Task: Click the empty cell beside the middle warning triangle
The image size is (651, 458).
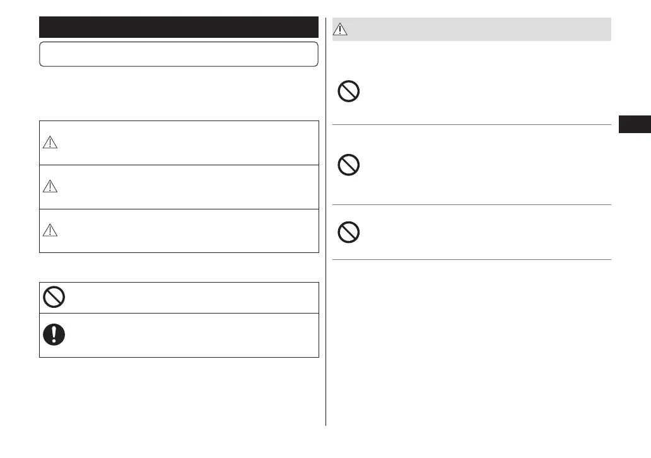Action: pos(189,187)
